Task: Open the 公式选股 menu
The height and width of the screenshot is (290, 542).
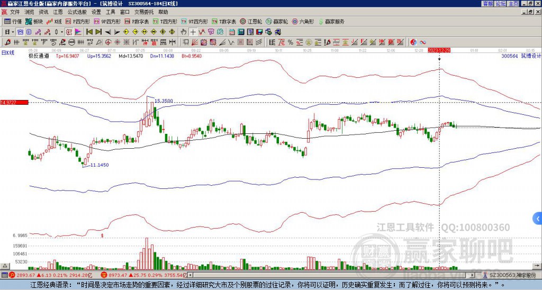Action: tap(77, 12)
